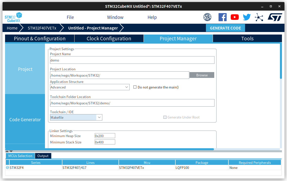Click the horizontal scrollbar under the settings
The image size is (287, 181).
(x=109, y=149)
